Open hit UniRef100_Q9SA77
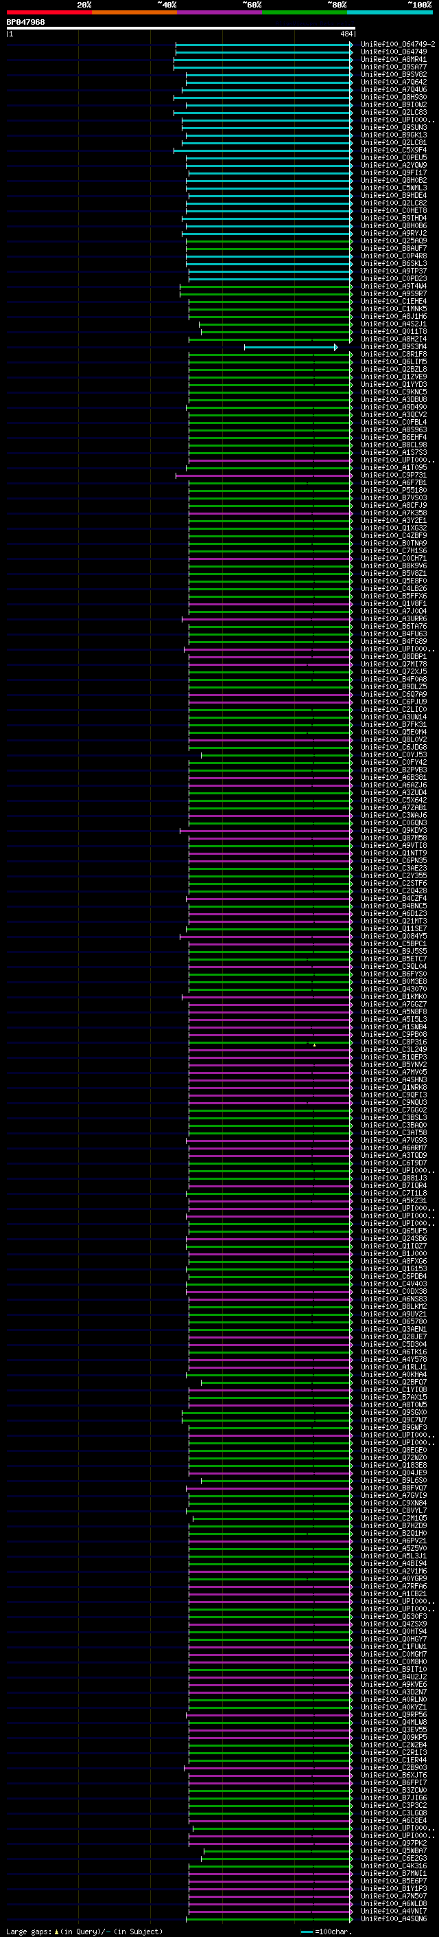Image resolution: width=439 pixels, height=1937 pixels. (x=394, y=67)
